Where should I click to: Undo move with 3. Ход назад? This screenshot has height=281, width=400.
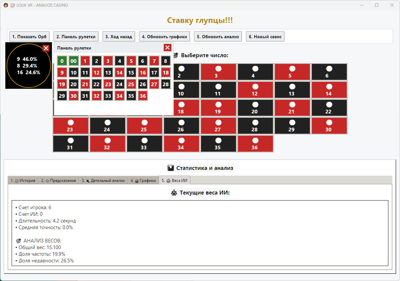pos(119,37)
